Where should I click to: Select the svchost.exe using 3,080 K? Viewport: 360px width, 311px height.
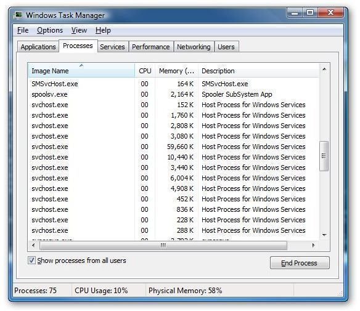174,136
